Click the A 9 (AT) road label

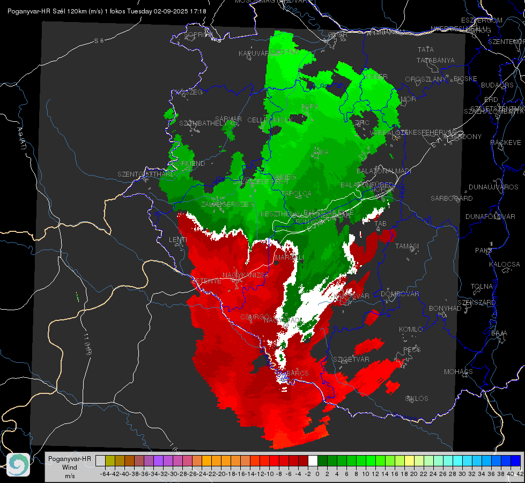(22, 138)
